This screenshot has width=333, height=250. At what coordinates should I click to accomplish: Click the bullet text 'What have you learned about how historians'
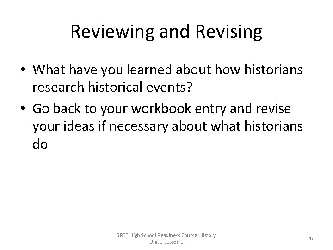click(x=167, y=69)
